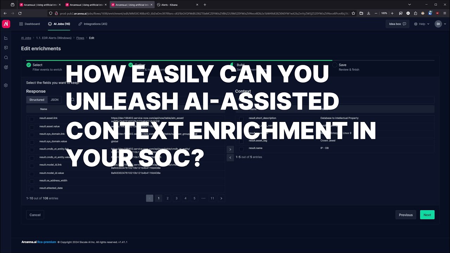Viewport: 450px width, 253px height.
Task: Check the result.asset.link checkbox
Action: pos(32,119)
